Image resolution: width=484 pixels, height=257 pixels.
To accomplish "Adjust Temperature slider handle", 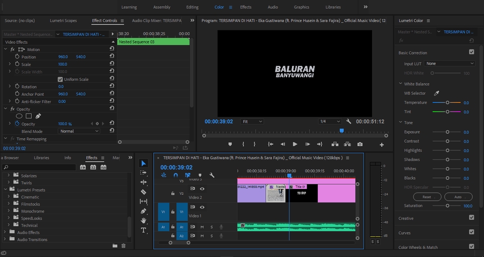I will click(x=447, y=102).
